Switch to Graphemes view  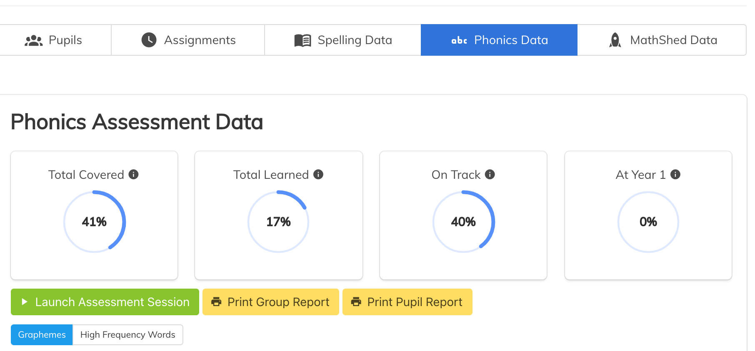(x=42, y=335)
